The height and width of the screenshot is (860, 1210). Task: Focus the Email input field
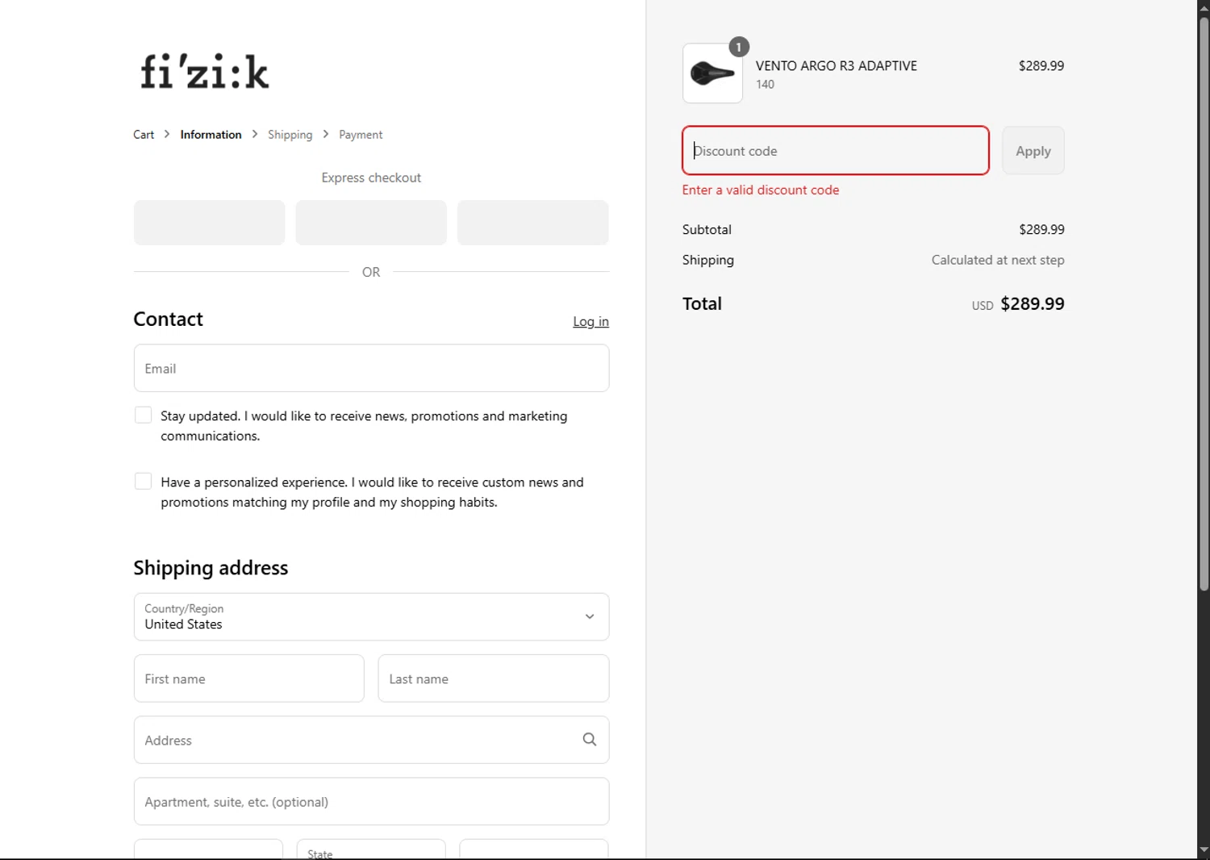tap(371, 368)
